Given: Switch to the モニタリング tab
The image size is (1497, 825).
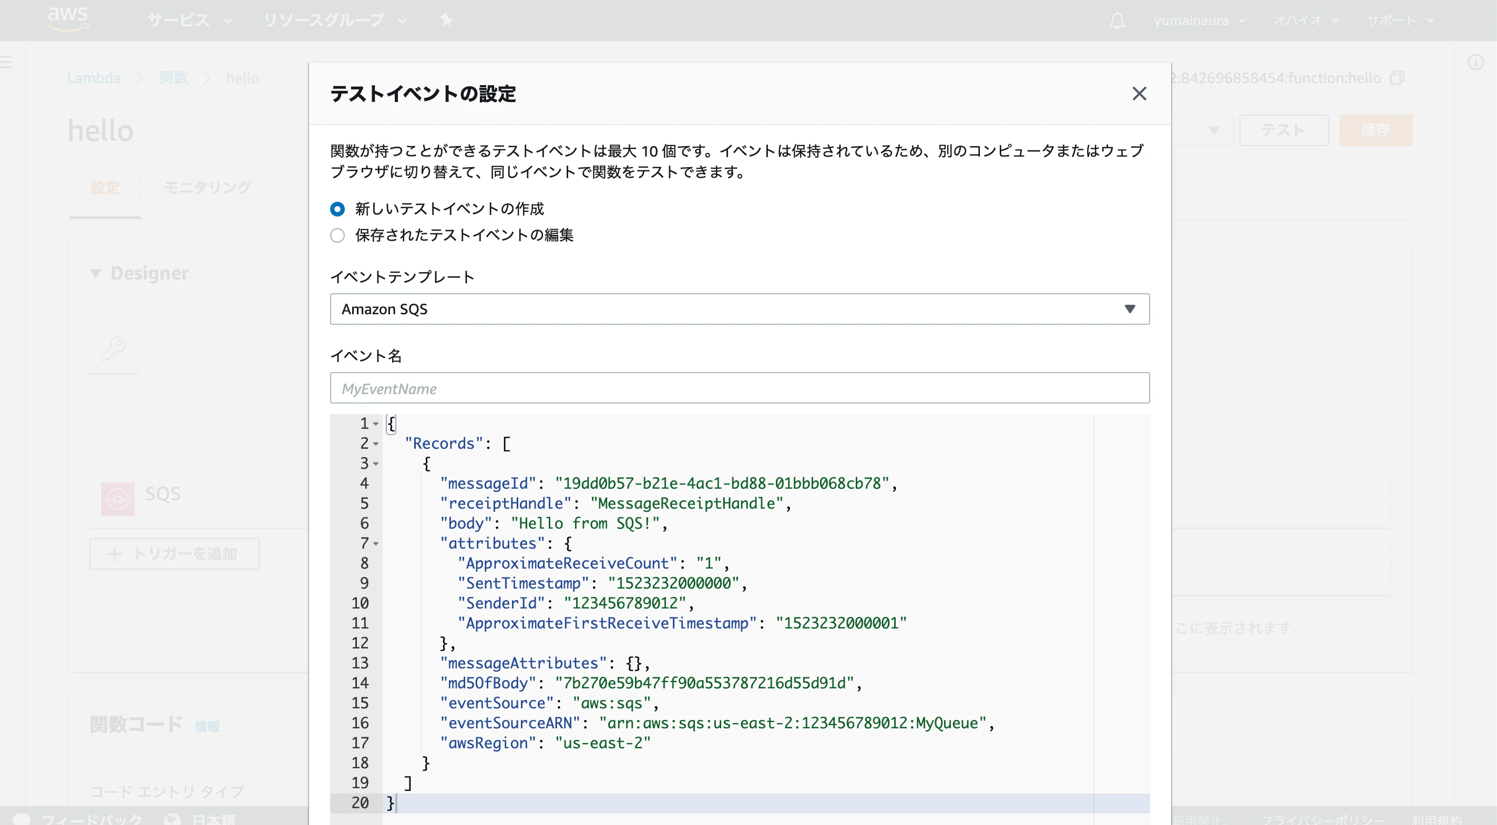Looking at the screenshot, I should click(208, 188).
